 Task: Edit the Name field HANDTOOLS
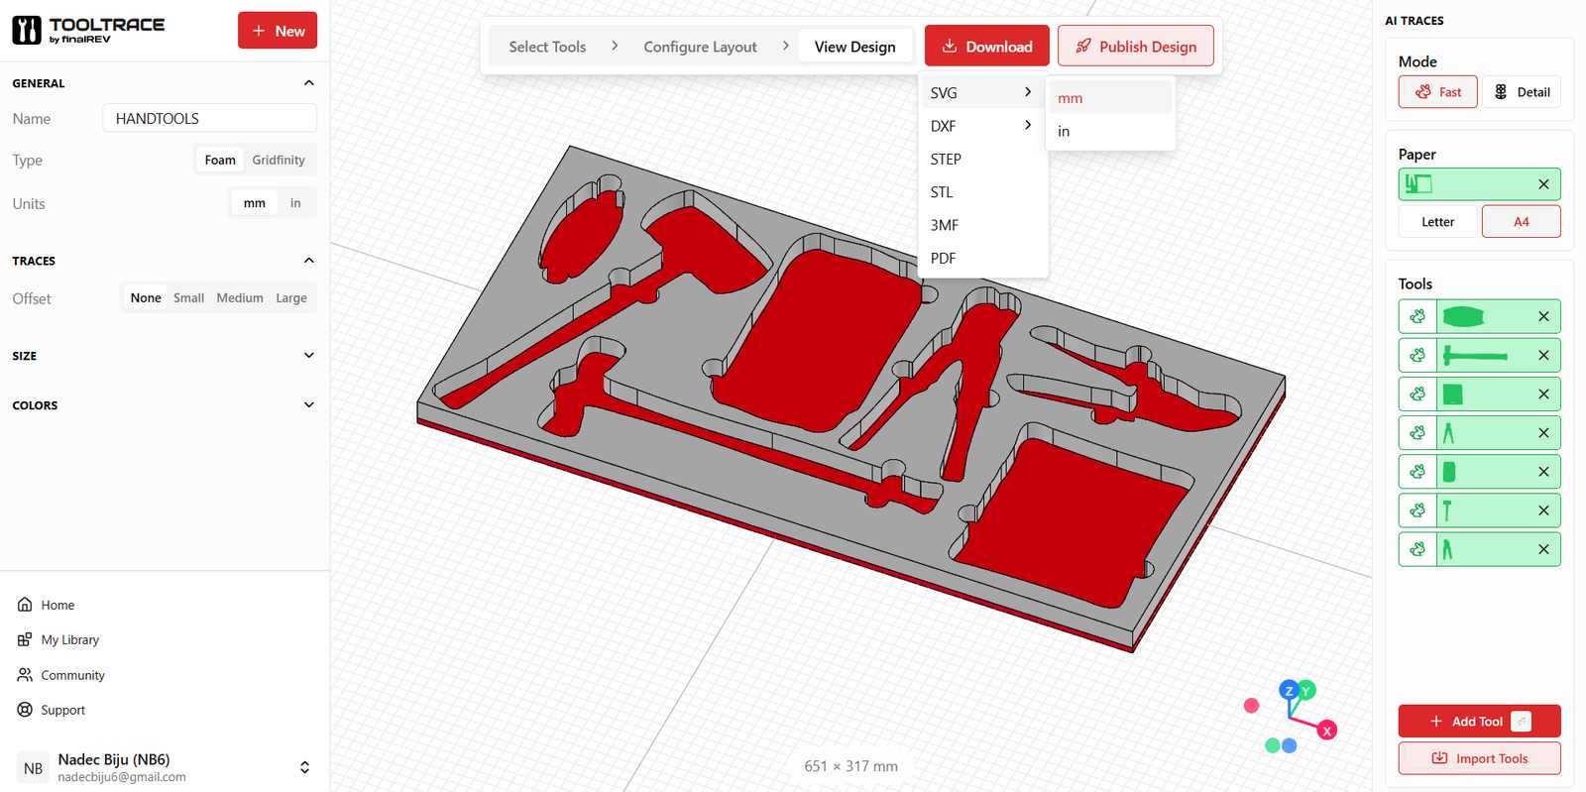pos(209,118)
